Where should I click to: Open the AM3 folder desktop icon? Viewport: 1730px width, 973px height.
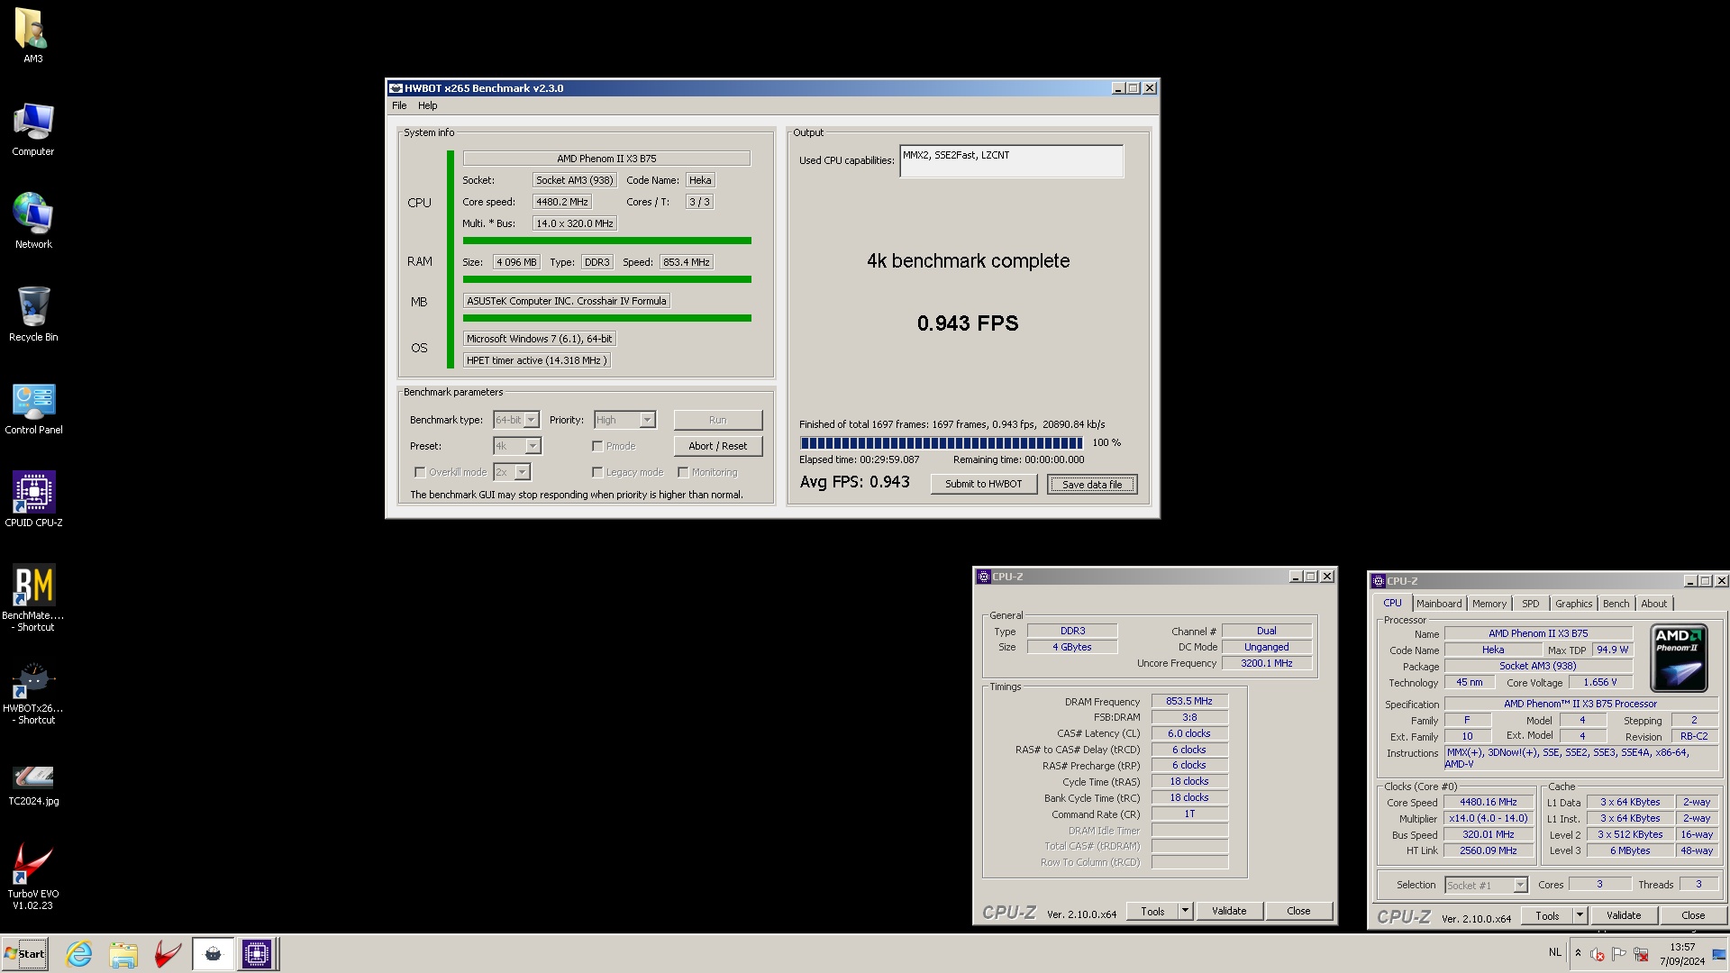click(32, 36)
